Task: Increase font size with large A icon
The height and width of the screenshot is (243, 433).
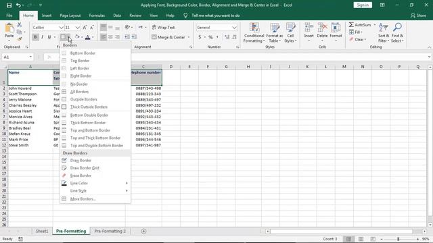Action: pyautogui.click(x=85, y=28)
